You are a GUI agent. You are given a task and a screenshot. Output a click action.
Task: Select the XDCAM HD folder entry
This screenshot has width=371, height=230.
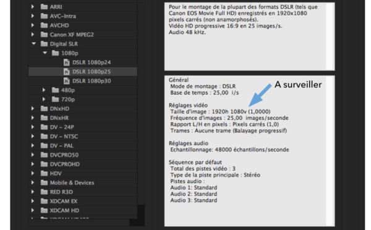point(83,210)
